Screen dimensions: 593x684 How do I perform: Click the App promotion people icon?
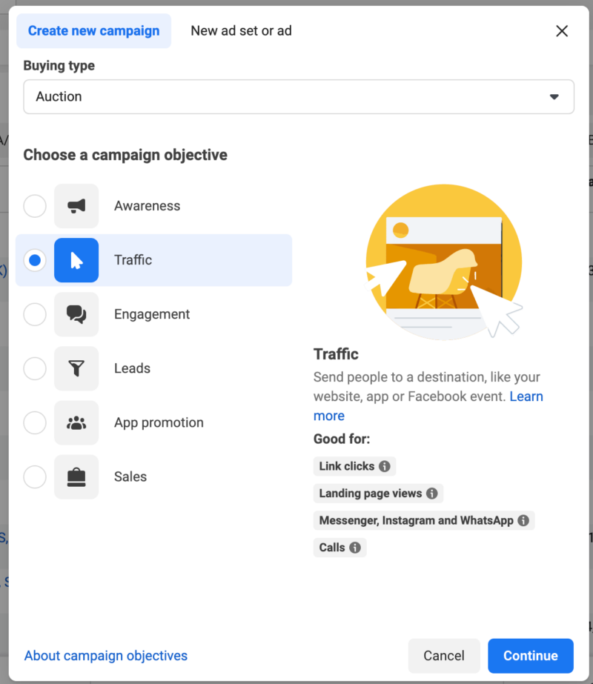coord(76,422)
